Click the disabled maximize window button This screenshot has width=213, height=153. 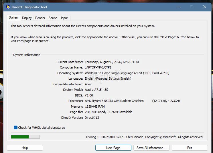[192, 7]
